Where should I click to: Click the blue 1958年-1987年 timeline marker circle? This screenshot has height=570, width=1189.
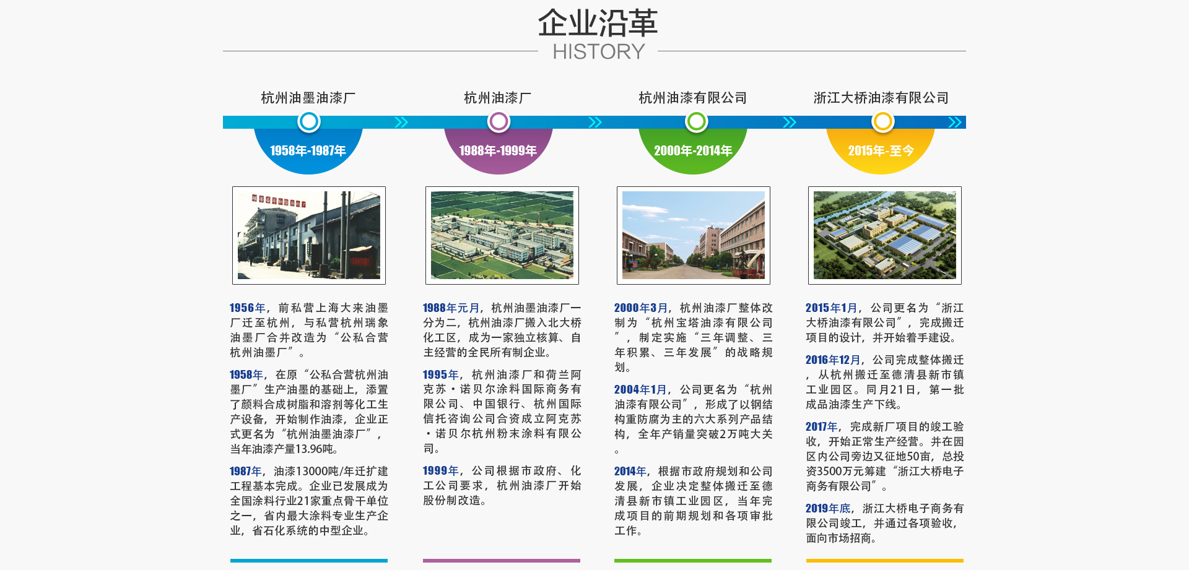[x=308, y=122]
